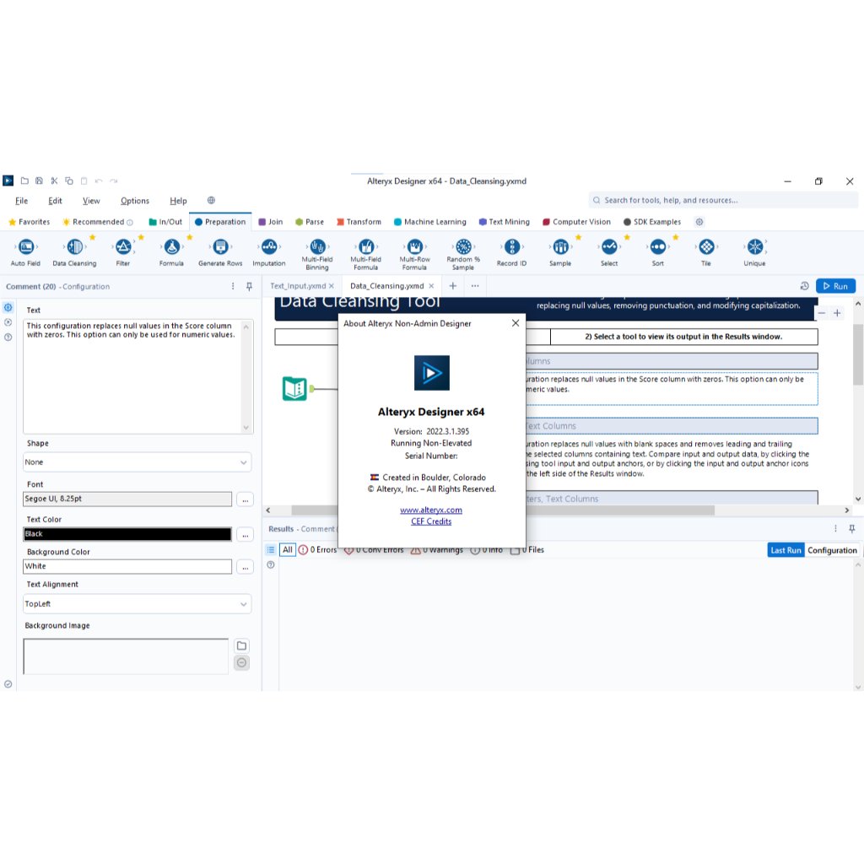The height and width of the screenshot is (864, 864).
Task: Open the CEF Credits link
Action: click(431, 521)
